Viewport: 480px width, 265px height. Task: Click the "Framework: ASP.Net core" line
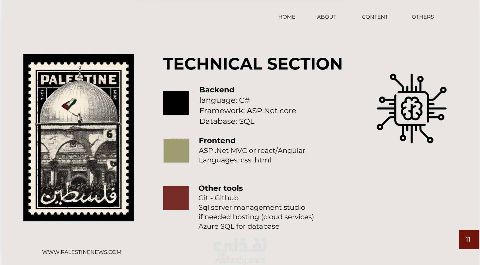[x=247, y=111]
